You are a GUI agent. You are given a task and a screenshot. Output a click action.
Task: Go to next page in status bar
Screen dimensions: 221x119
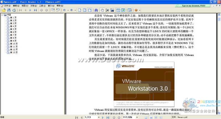(103, 117)
